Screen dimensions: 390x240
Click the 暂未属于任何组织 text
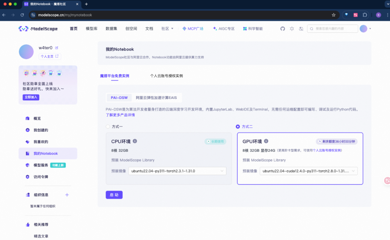(x=43, y=206)
